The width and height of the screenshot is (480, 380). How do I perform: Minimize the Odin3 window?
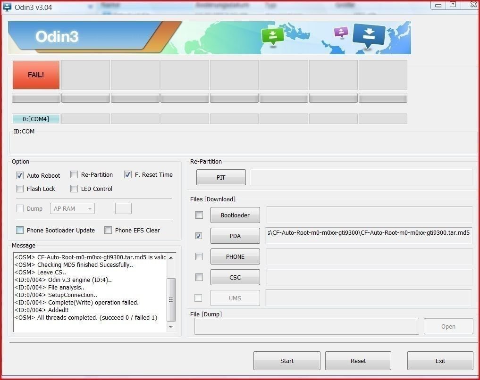(438, 5)
